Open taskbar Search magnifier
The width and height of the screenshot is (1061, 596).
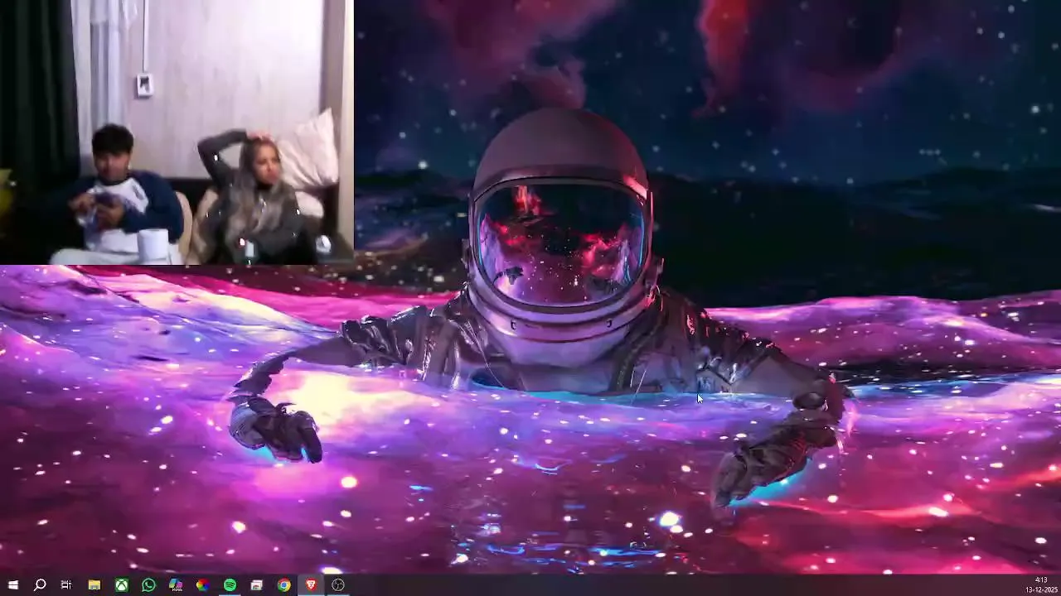(x=39, y=585)
